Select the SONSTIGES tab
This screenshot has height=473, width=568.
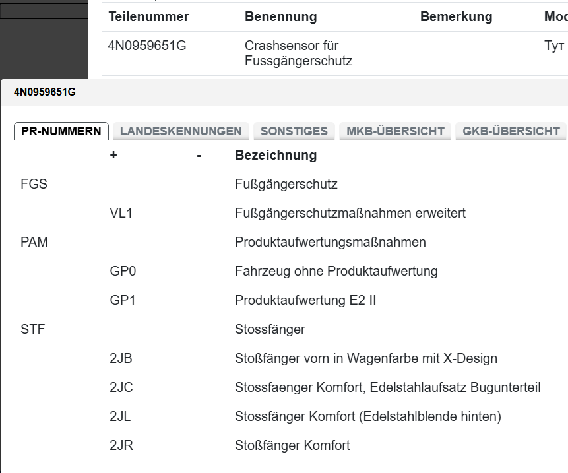(294, 131)
